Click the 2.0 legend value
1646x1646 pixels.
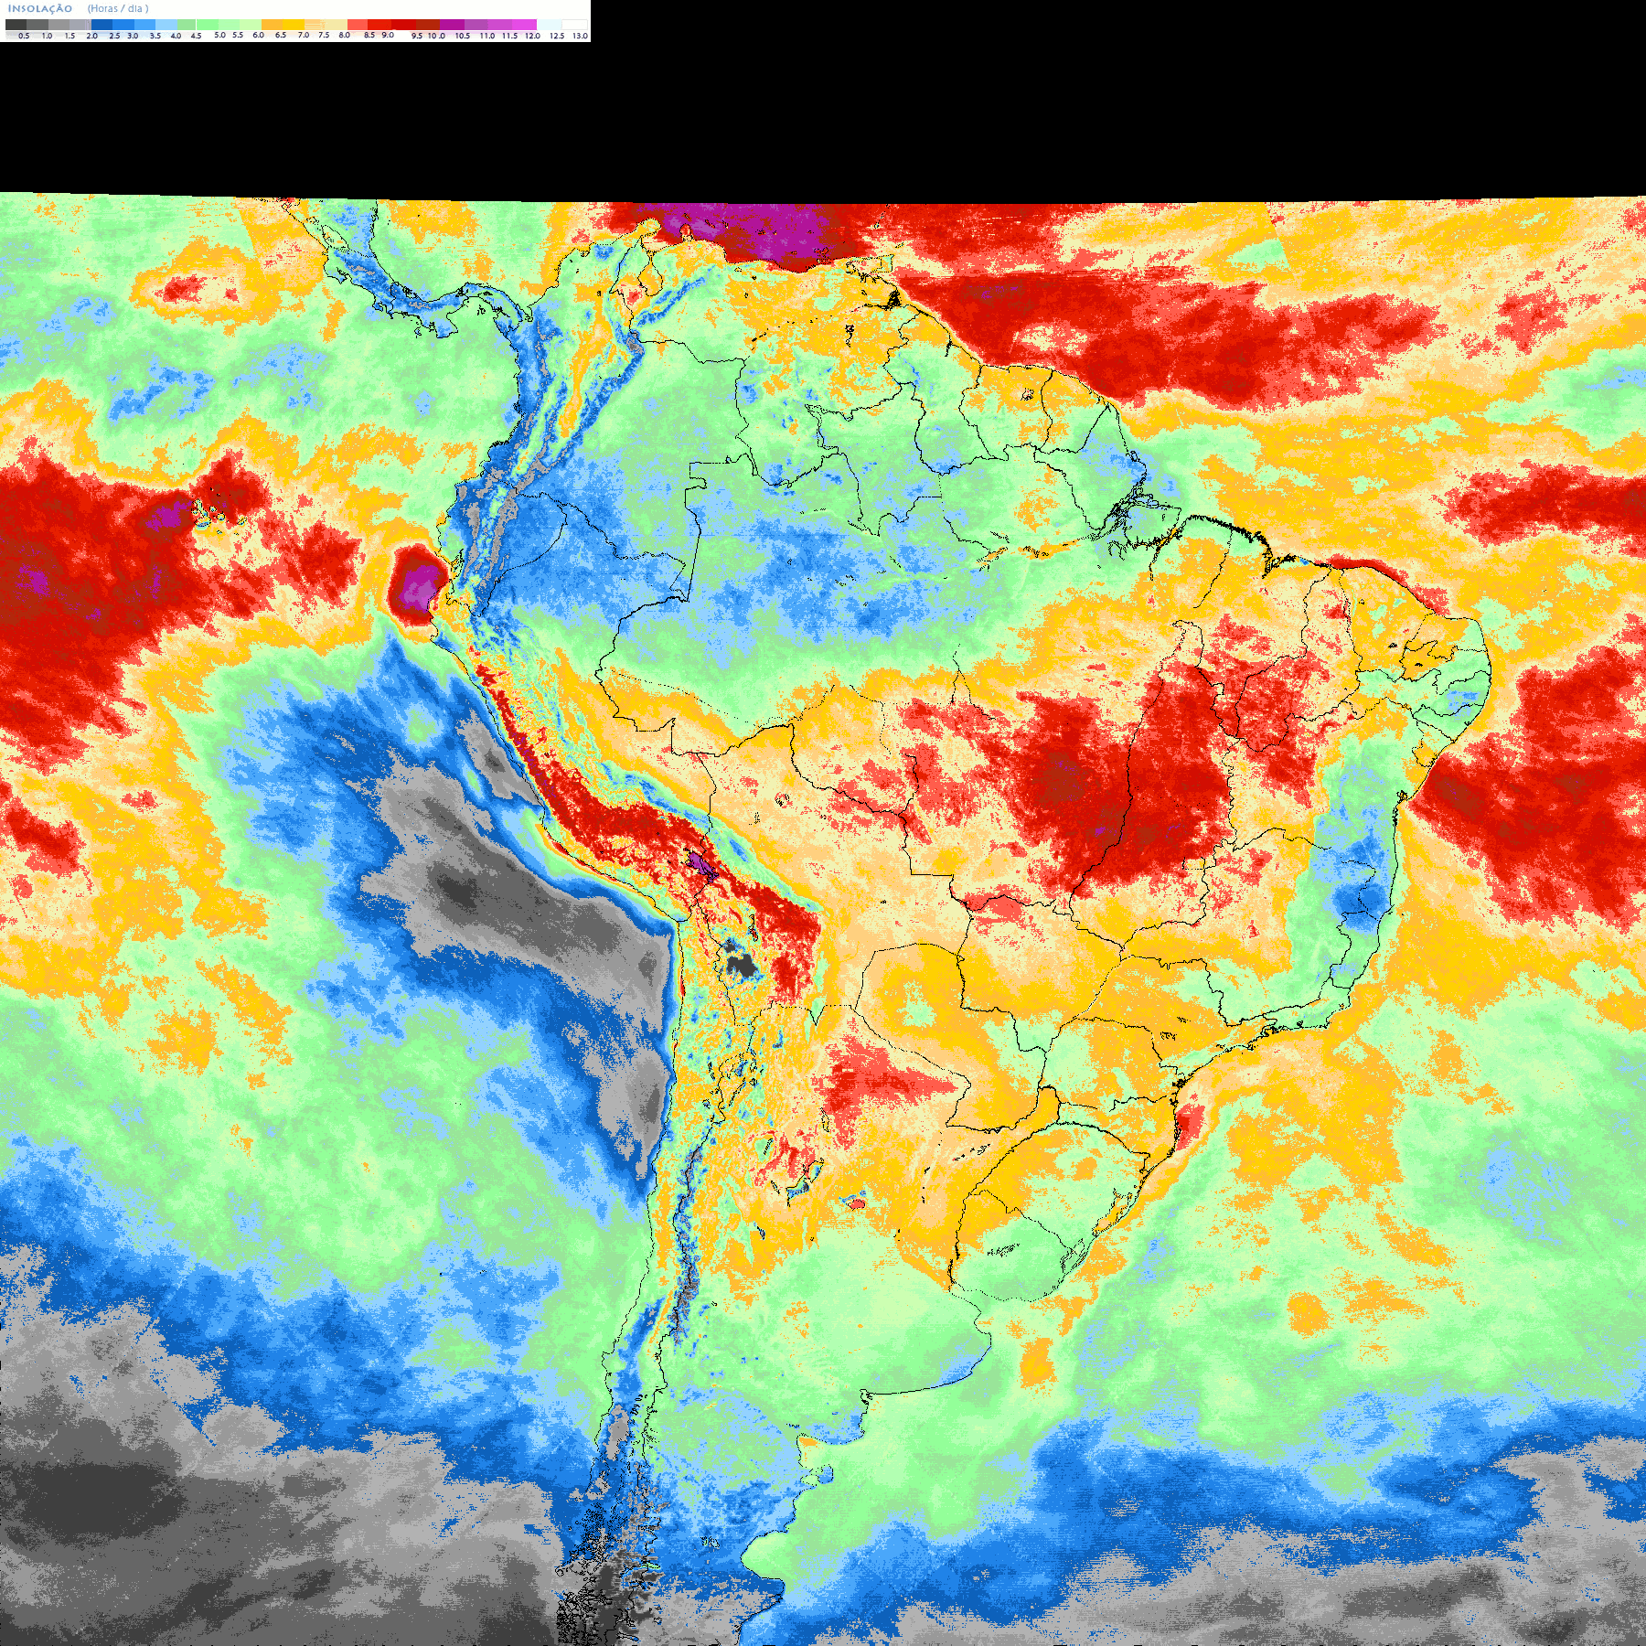[x=91, y=36]
